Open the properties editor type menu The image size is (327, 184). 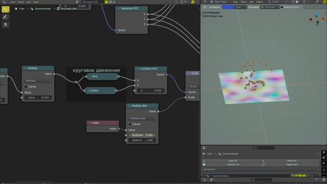coord(205,148)
